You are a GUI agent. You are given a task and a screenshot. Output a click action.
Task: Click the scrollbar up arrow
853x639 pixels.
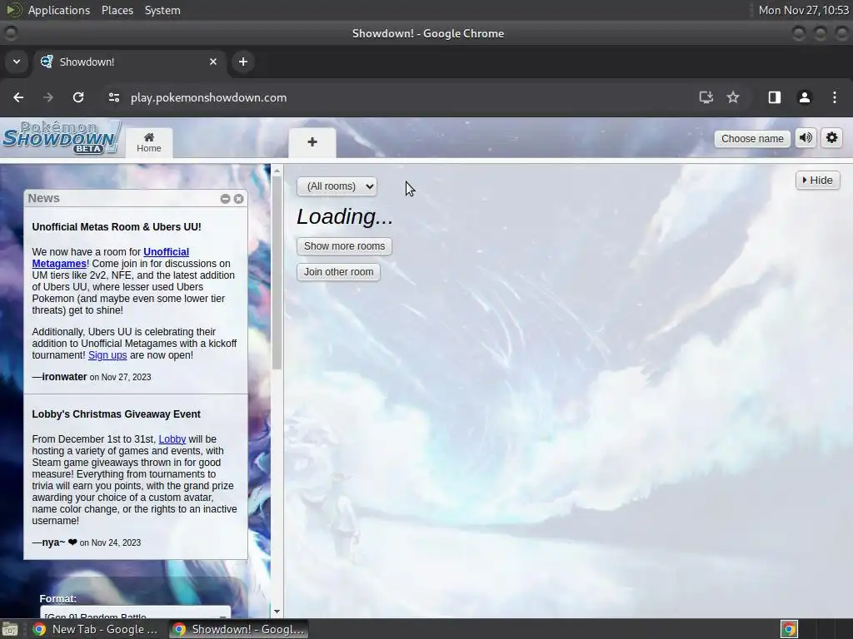[277, 171]
